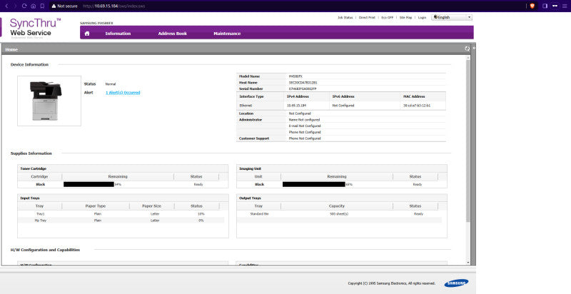This screenshot has width=571, height=294.
Task: Click the black toner remaining bar
Action: (89, 185)
